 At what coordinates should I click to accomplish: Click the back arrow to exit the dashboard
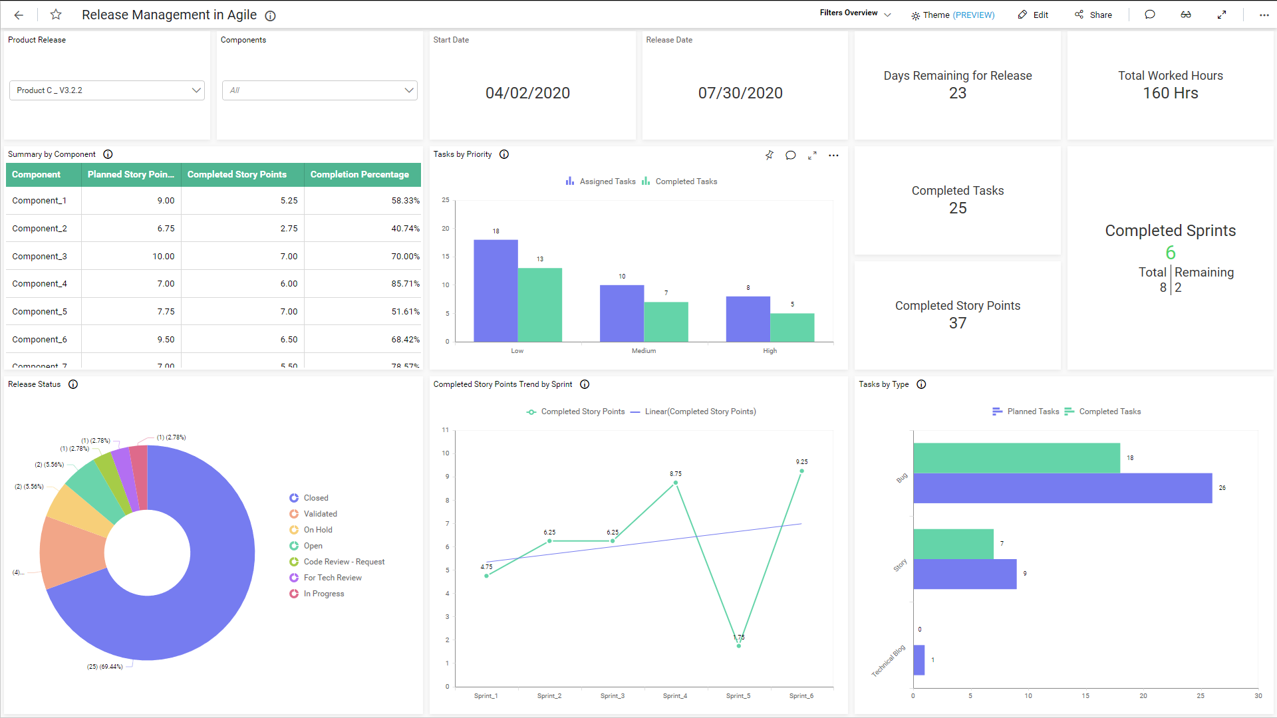[x=18, y=15]
